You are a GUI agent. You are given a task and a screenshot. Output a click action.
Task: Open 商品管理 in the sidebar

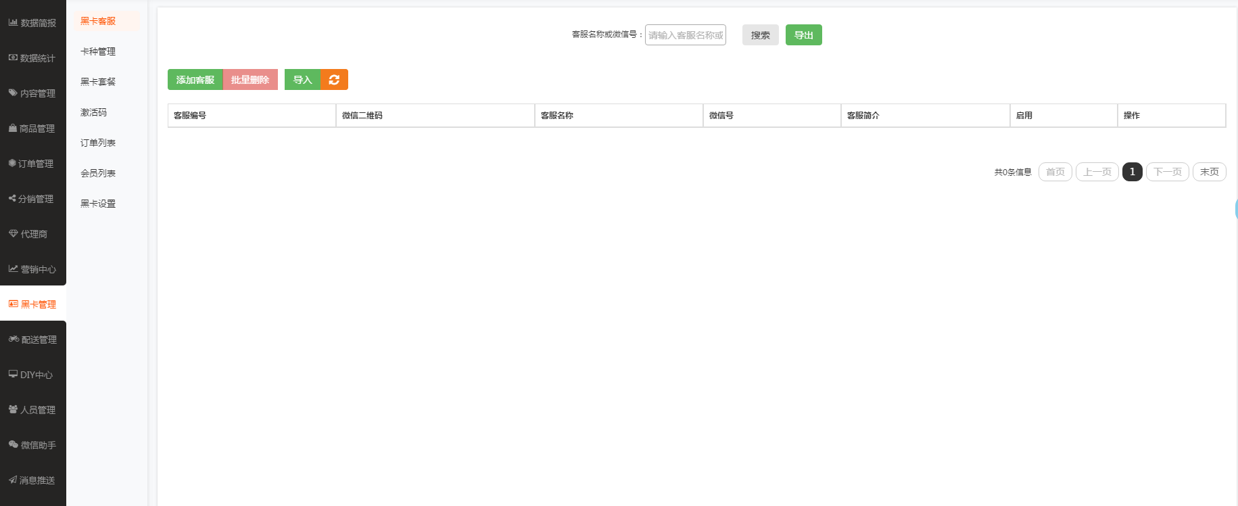pos(32,129)
